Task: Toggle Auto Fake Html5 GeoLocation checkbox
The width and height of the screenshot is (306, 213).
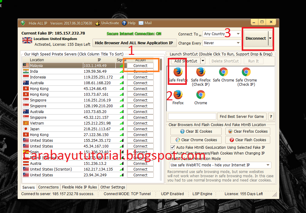Action: (x=173, y=147)
